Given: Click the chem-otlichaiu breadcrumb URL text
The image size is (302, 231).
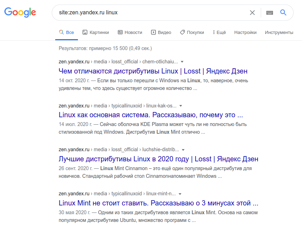Looking at the screenshot, I should tap(118, 62).
